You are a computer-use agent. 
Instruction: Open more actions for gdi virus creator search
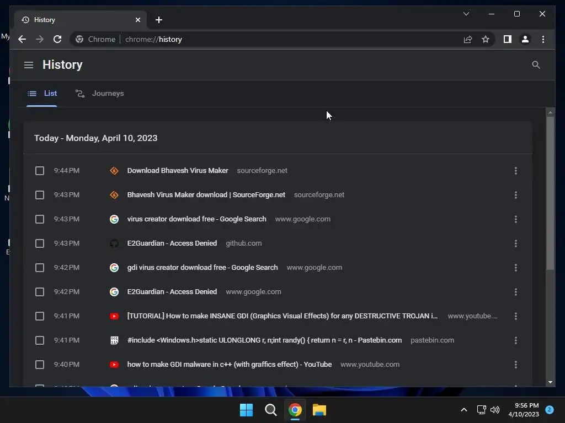coord(516,268)
